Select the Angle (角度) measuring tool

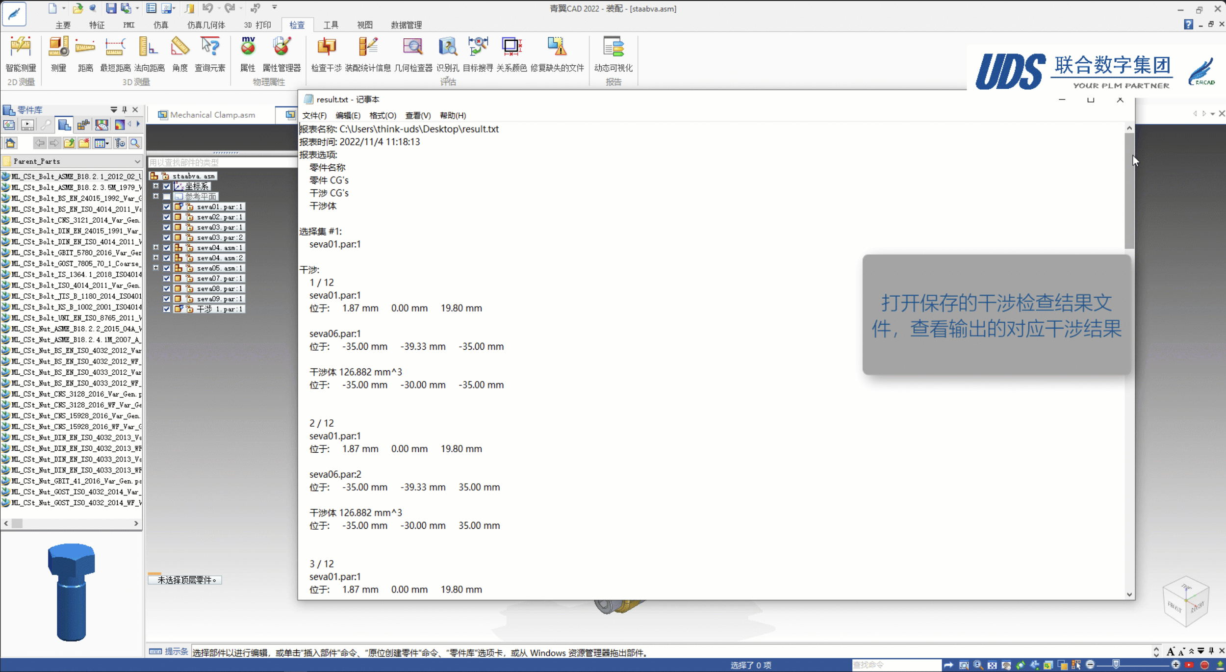180,54
